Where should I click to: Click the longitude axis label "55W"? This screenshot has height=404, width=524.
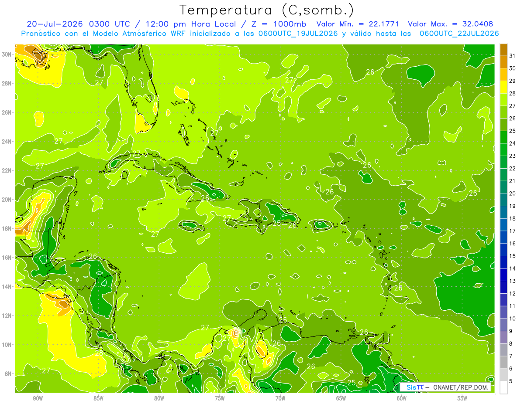point(462,398)
